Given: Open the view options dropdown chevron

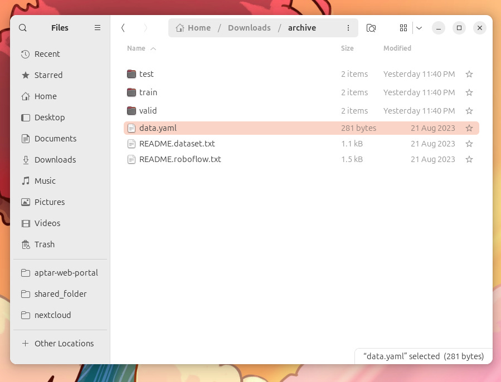Looking at the screenshot, I should 419,28.
